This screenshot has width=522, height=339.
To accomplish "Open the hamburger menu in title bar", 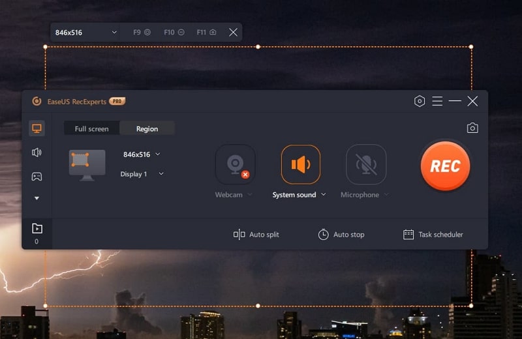I will pos(437,101).
